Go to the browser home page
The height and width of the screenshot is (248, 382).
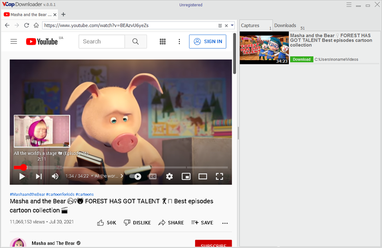[36, 25]
